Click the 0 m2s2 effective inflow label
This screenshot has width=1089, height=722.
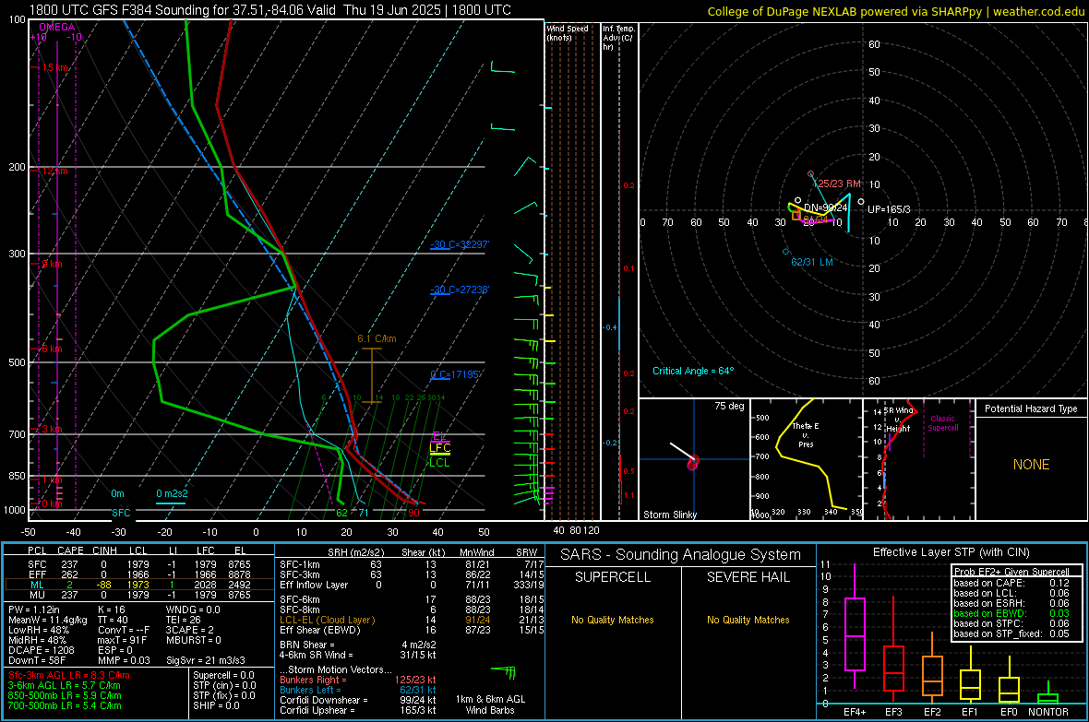[x=172, y=493]
